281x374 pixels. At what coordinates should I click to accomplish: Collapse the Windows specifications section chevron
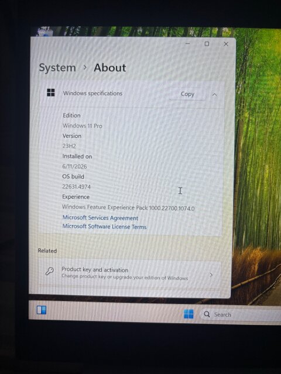[x=215, y=95]
